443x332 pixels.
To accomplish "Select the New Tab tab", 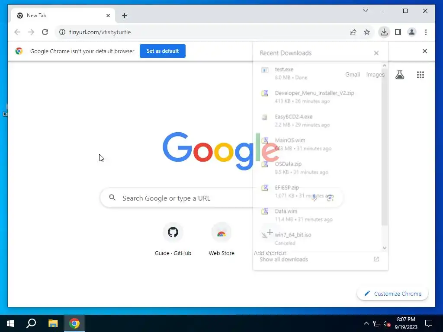I will pyautogui.click(x=63, y=16).
